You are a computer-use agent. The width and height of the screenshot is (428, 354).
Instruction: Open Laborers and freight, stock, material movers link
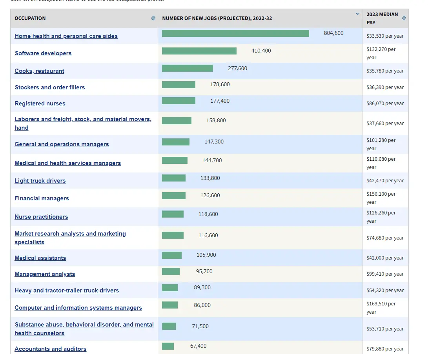click(x=83, y=123)
